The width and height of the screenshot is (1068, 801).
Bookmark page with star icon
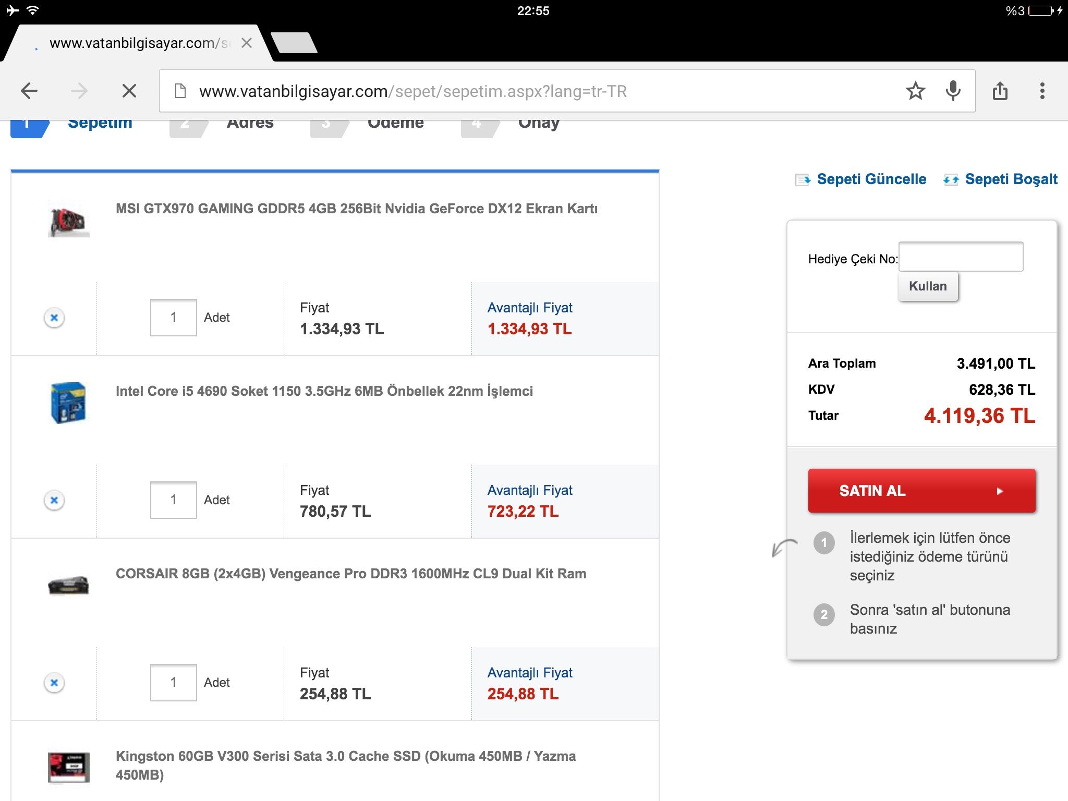pos(915,91)
